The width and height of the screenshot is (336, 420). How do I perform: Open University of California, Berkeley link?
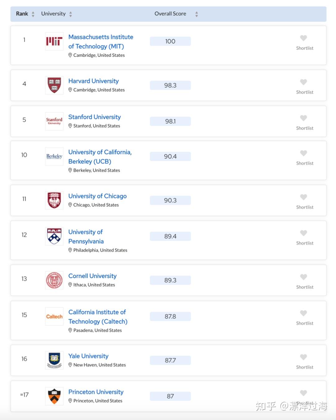coord(100,157)
